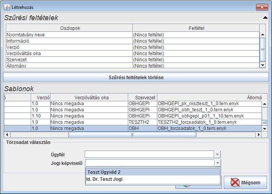
Task: Select the OBHGEPI_pk_niszteszt_1_0.tem.enyk row
Action: (x=133, y=104)
